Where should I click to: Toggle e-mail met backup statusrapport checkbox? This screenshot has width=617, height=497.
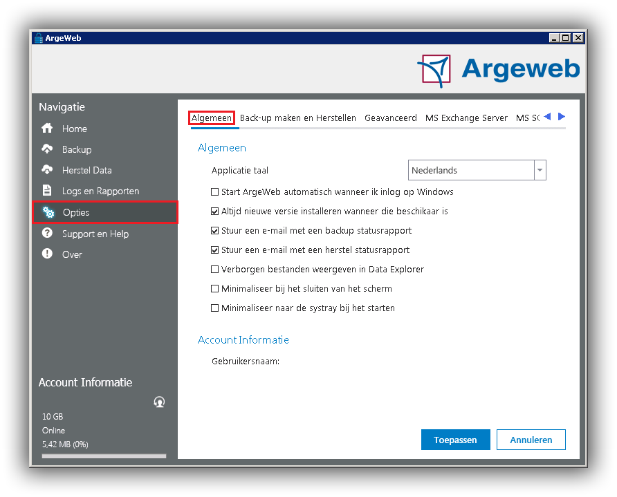click(214, 230)
